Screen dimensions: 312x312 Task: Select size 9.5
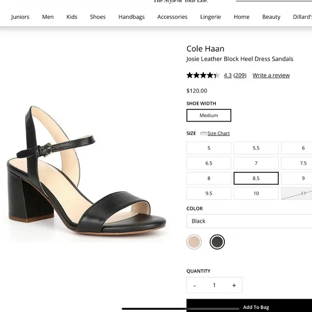tap(209, 194)
